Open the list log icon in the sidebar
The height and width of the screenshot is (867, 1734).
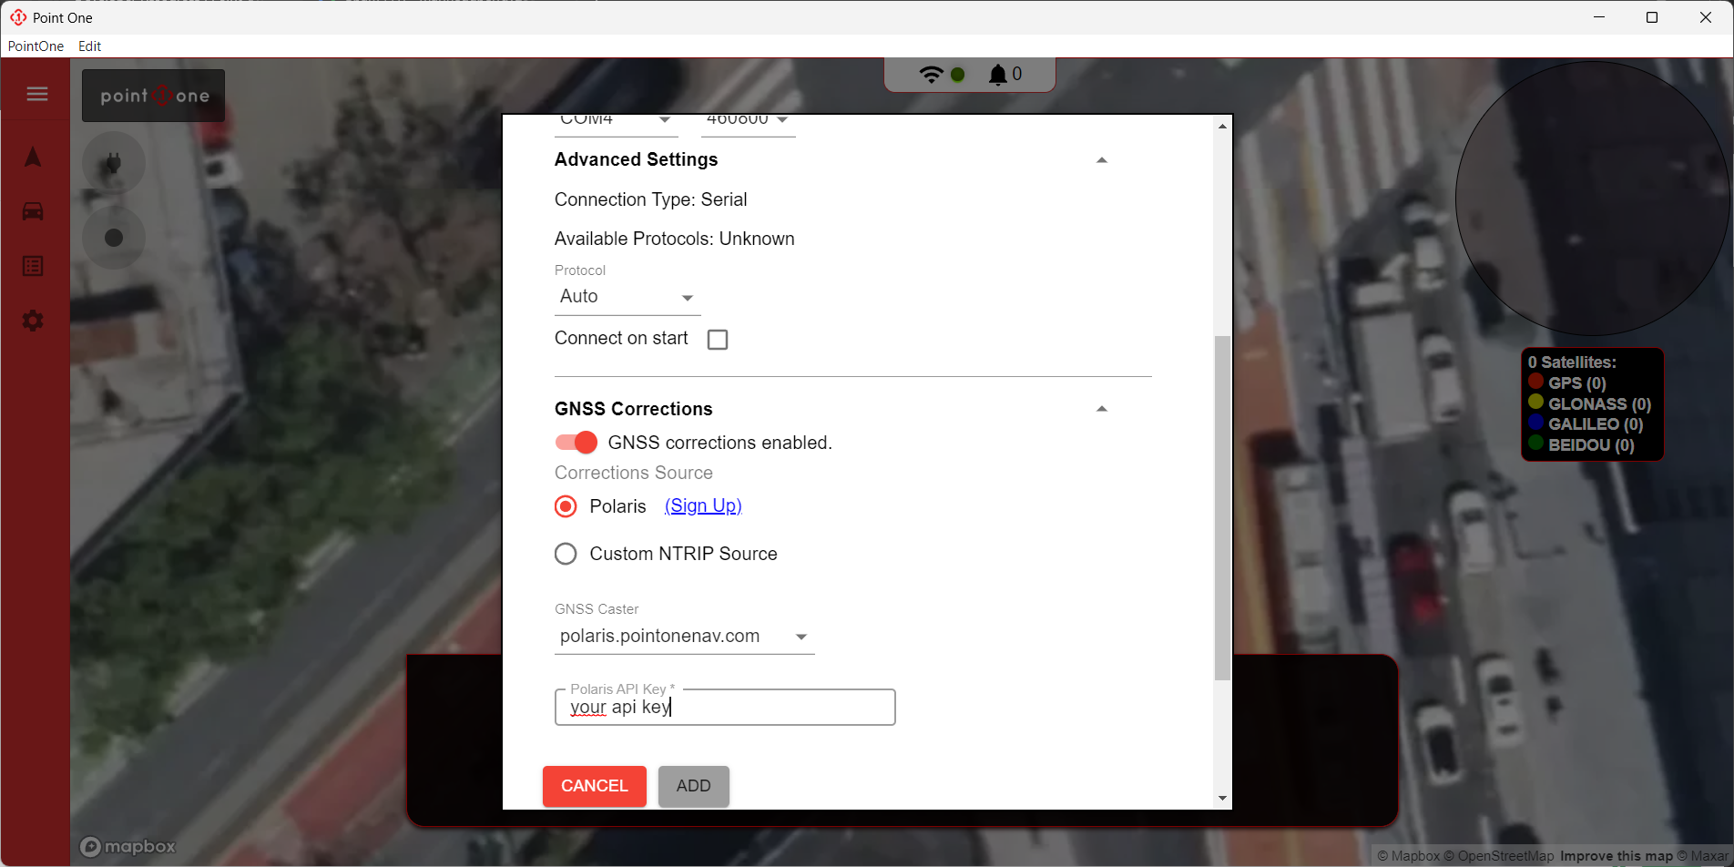tap(33, 266)
